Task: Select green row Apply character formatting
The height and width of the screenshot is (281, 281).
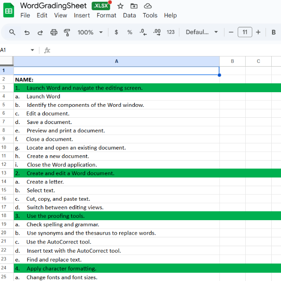Action: pyautogui.click(x=117, y=268)
